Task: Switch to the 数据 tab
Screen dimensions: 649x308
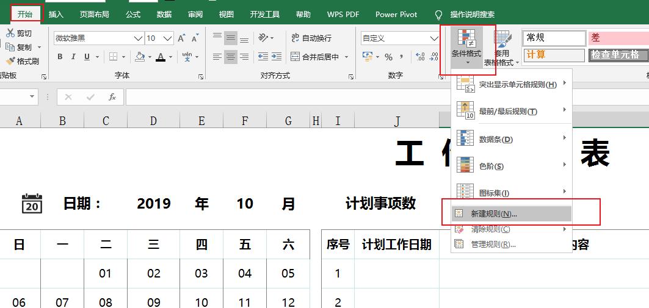Action: click(164, 15)
